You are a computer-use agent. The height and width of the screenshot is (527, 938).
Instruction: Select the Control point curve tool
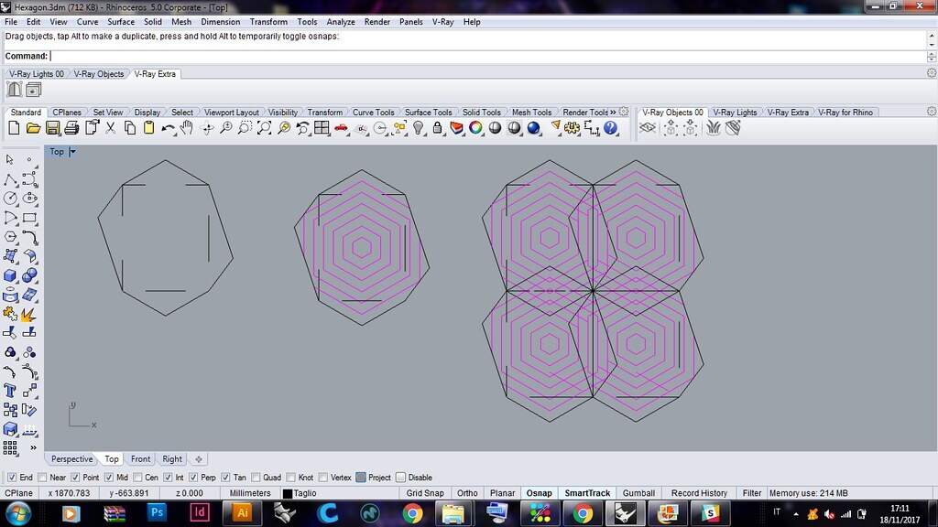[x=30, y=179]
